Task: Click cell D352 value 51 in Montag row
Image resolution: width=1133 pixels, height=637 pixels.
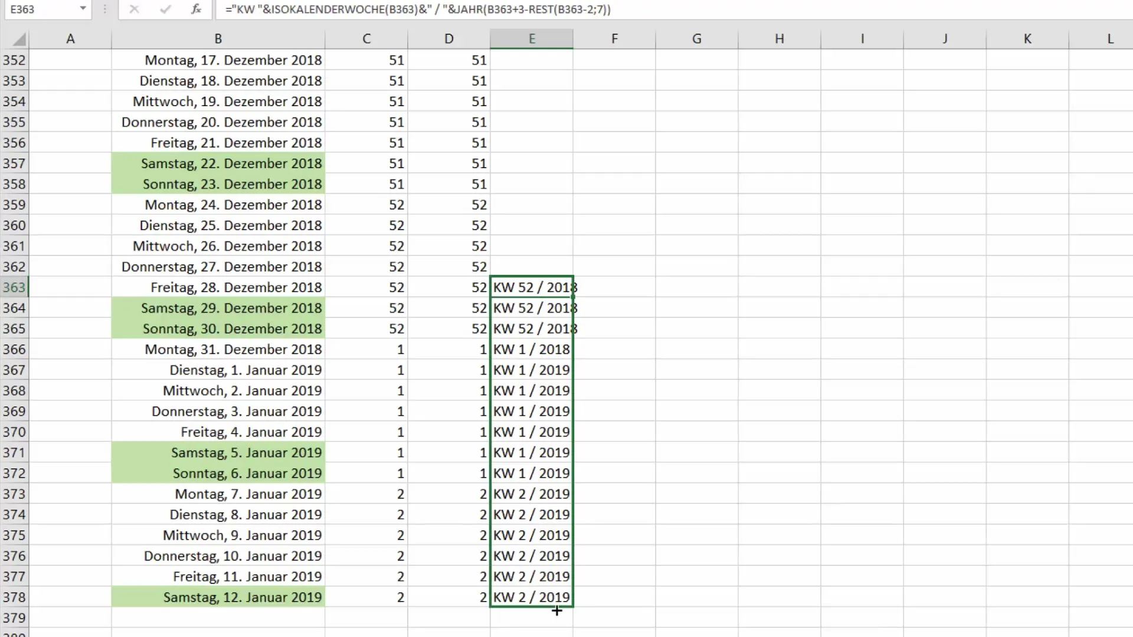Action: point(449,60)
